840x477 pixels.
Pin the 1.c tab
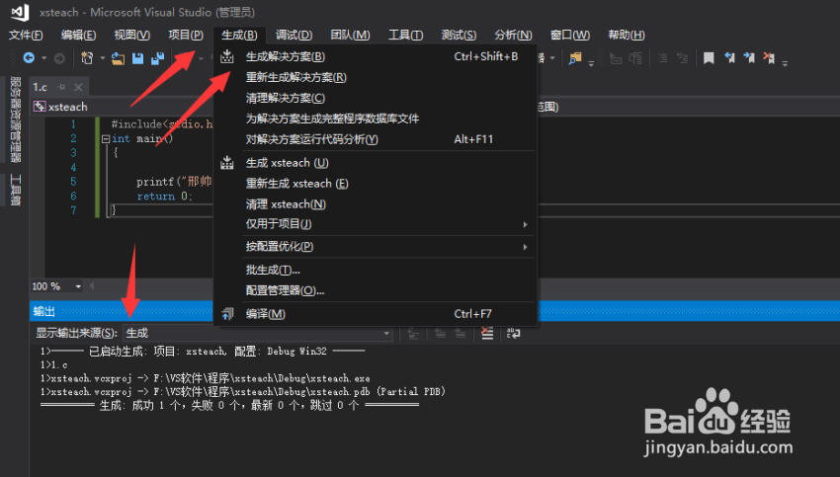(x=62, y=87)
